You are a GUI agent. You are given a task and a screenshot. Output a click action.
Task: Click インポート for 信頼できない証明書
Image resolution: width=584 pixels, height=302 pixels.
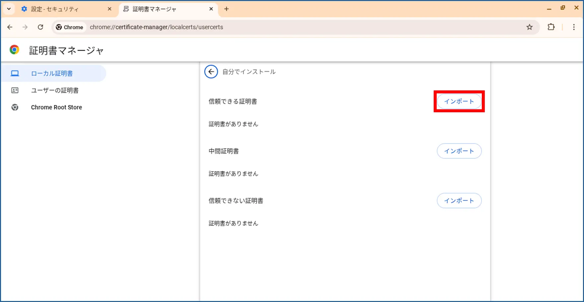click(x=459, y=201)
